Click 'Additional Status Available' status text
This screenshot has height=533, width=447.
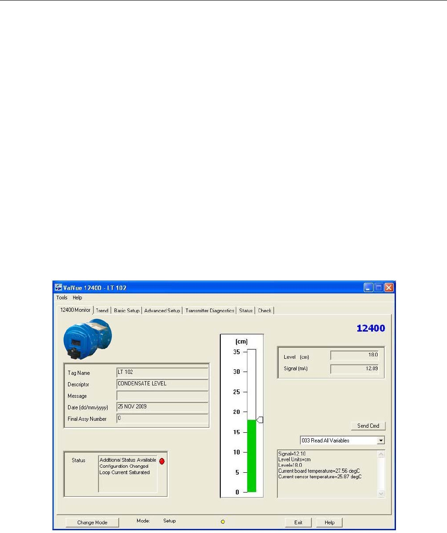pos(128,460)
